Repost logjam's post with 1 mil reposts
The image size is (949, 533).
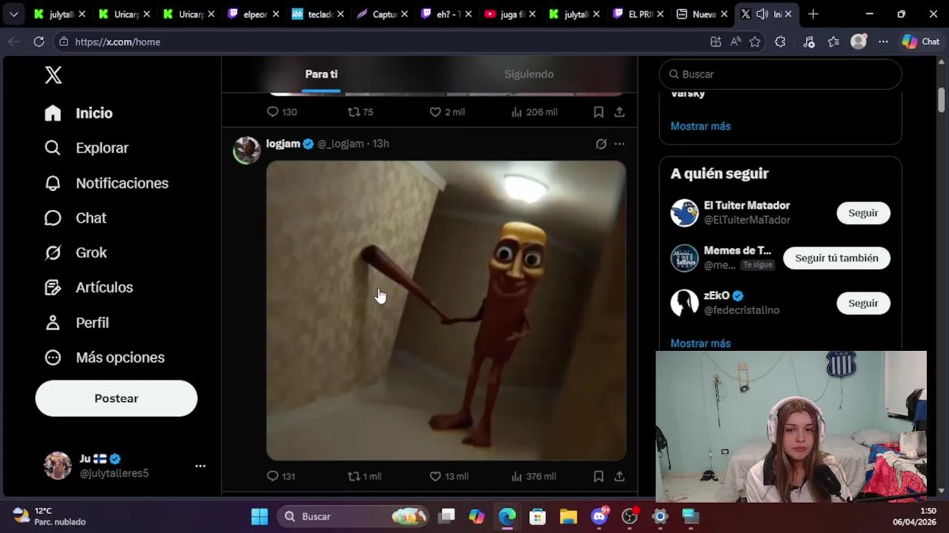click(365, 476)
